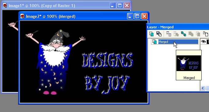
Task: Click the greyed gear-shaped layer toolbar icon
Action: click(x=191, y=34)
